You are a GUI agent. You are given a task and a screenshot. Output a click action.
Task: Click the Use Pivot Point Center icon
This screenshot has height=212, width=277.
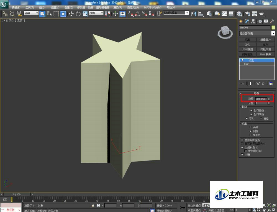(x=107, y=14)
